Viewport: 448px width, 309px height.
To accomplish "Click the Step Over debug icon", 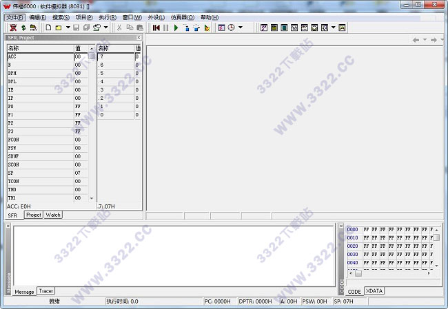I will coord(196,28).
